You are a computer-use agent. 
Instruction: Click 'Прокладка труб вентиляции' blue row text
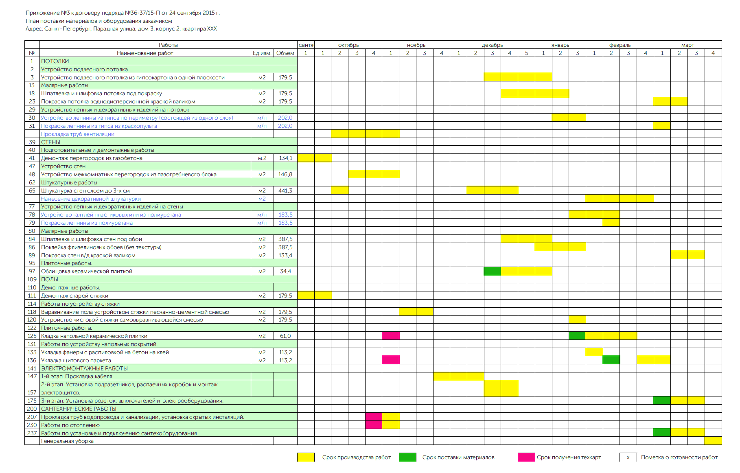(77, 134)
